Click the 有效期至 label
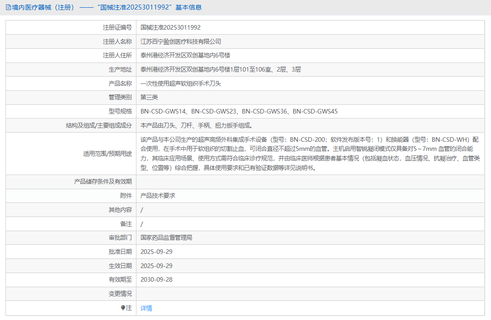 click(x=120, y=279)
